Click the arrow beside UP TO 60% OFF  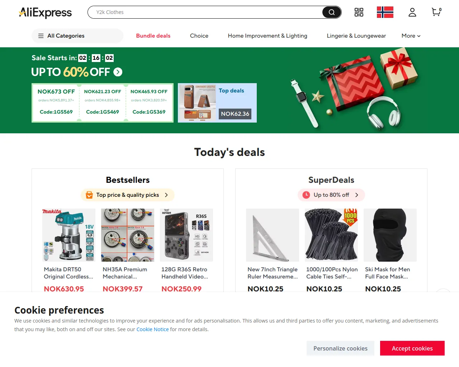[x=118, y=72]
